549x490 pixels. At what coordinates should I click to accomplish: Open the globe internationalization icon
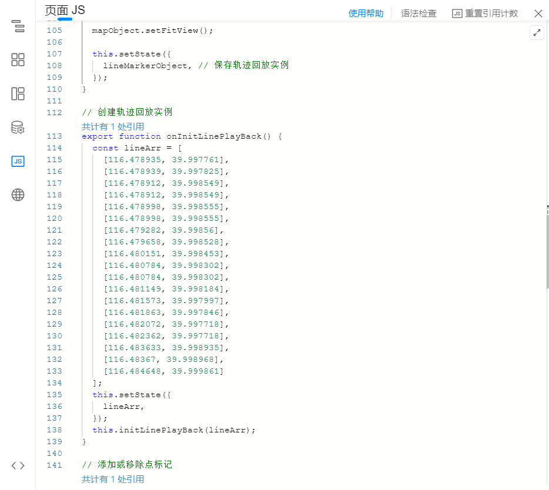pyautogui.click(x=18, y=195)
